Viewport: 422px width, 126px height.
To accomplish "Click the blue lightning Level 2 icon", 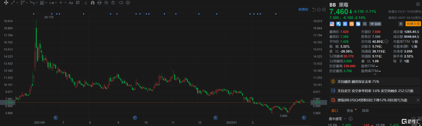I will coord(338,24).
